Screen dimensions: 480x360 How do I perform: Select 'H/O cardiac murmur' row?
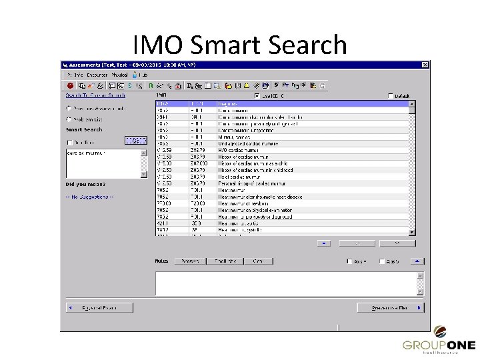click(282, 150)
